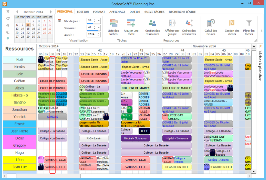Switch to the EDITION tab

[83, 12]
